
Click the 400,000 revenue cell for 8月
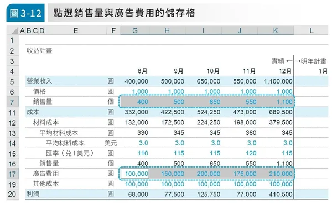coord(136,81)
